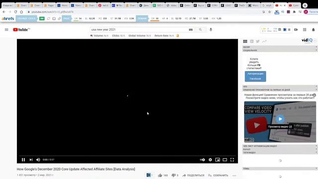The width and height of the screenshot is (318, 179).
Task: Switch to the green SEO tab
Action: [158, 5]
